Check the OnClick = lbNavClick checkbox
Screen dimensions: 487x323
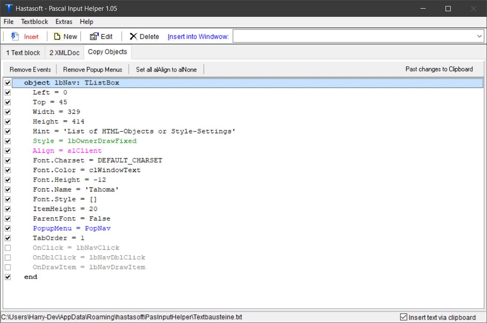pyautogui.click(x=8, y=248)
